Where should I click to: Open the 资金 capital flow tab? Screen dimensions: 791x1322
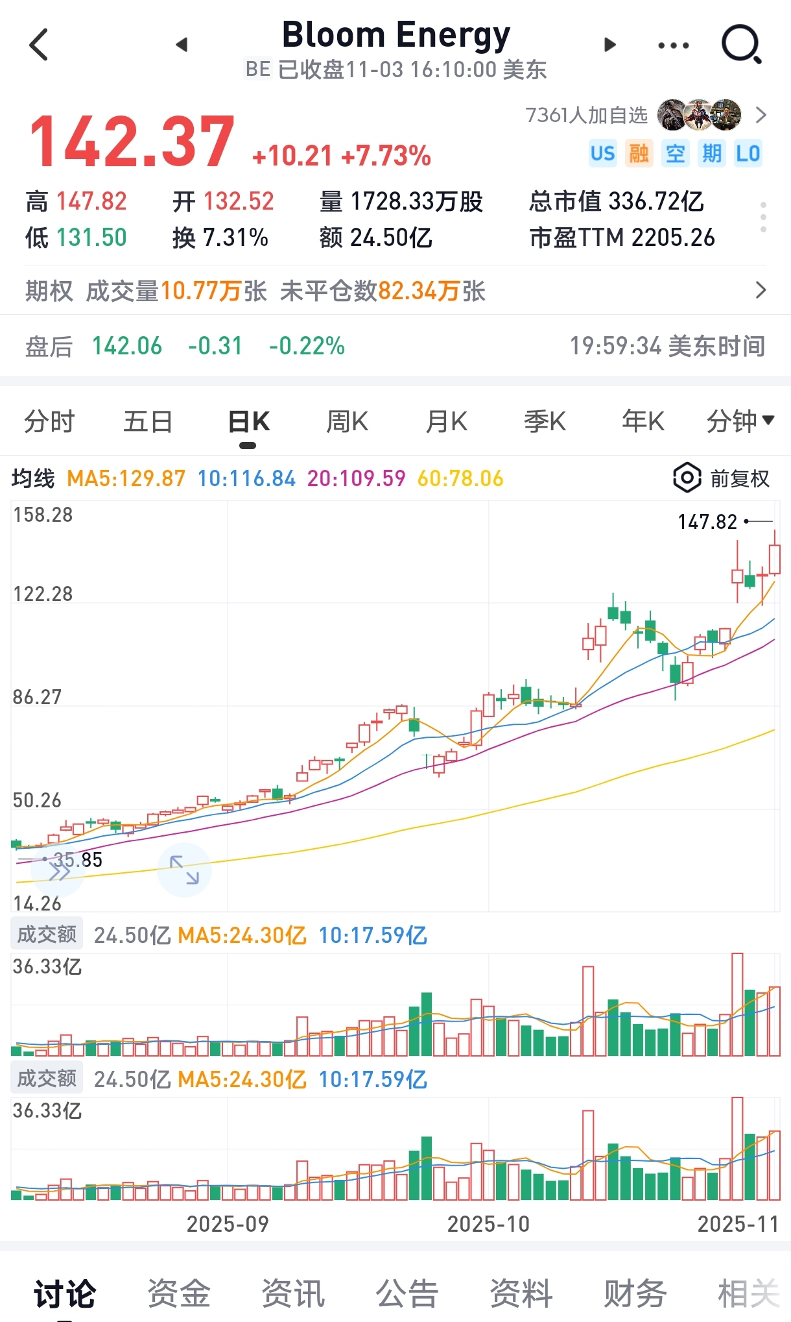179,1294
